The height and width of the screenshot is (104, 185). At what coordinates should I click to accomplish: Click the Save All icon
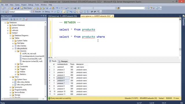click(x=18, y=8)
